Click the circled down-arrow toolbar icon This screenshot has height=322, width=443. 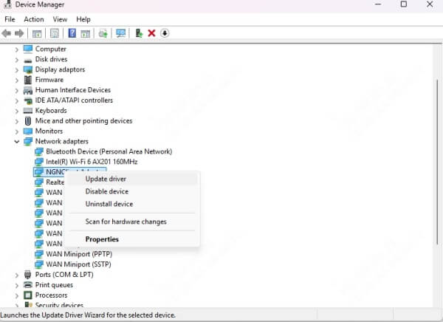point(164,33)
